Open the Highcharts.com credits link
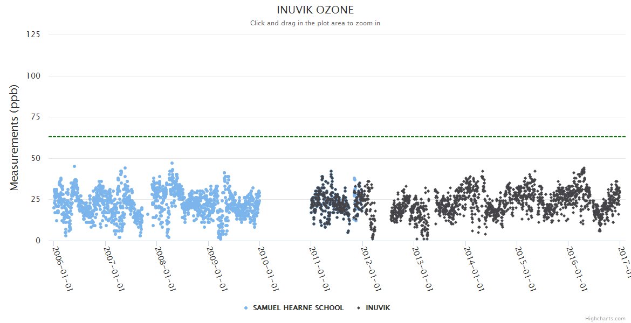 pos(605,319)
